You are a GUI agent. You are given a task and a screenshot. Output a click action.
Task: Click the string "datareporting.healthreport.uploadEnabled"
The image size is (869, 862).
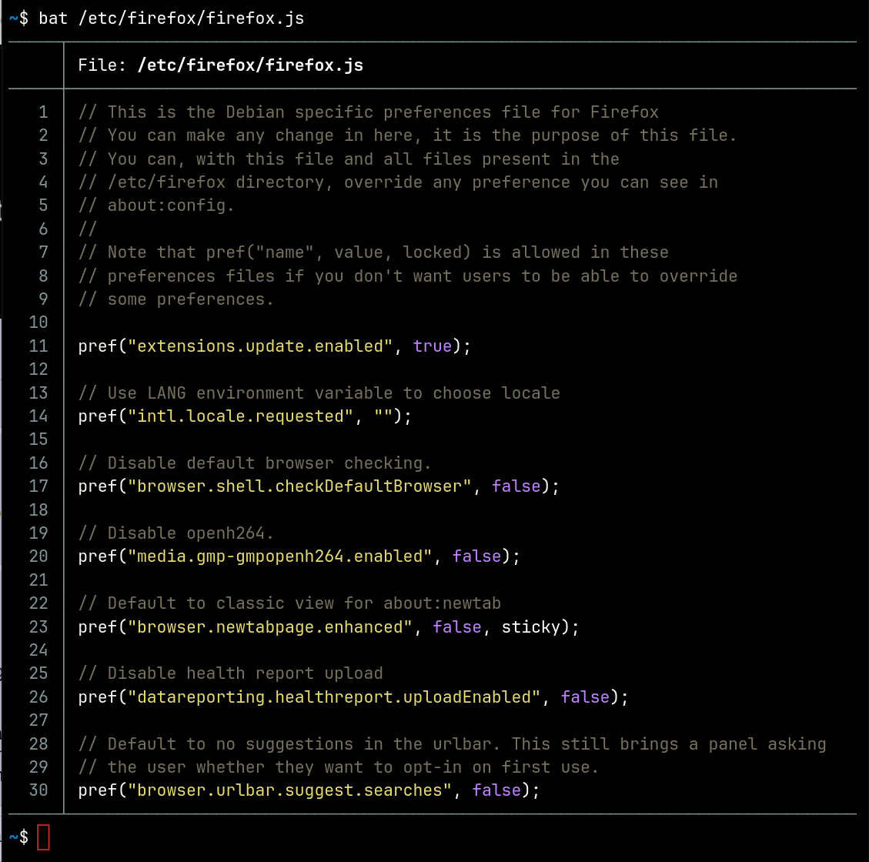333,697
